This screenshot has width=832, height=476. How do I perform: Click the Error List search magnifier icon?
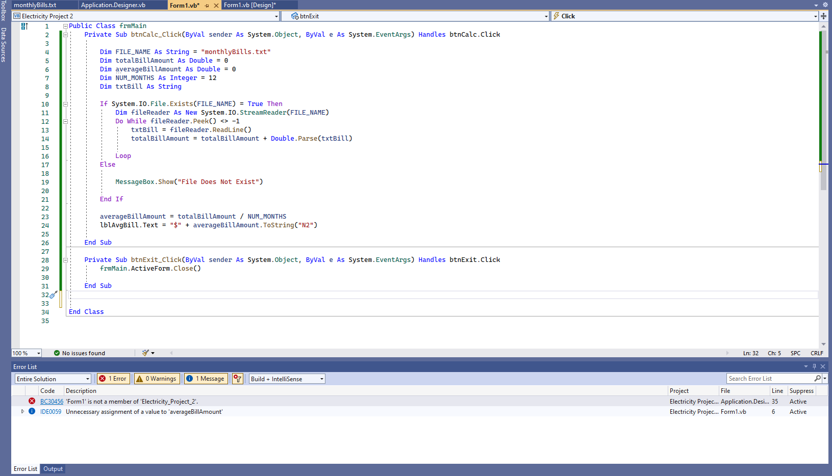(x=818, y=379)
